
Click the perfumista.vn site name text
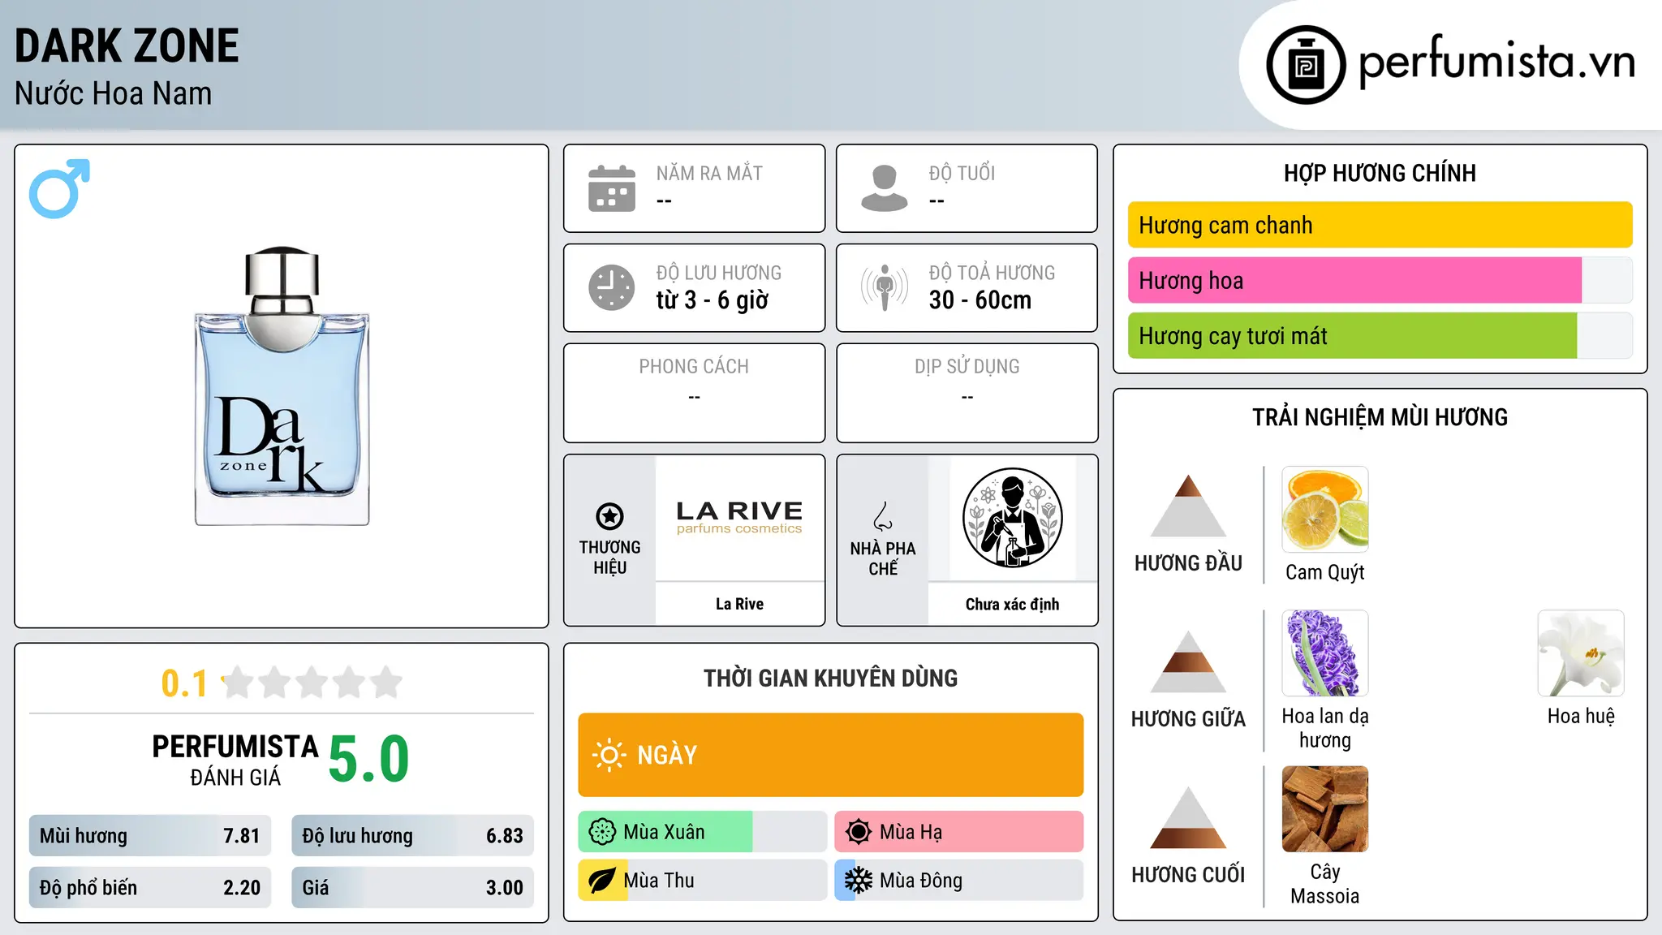pyautogui.click(x=1496, y=62)
